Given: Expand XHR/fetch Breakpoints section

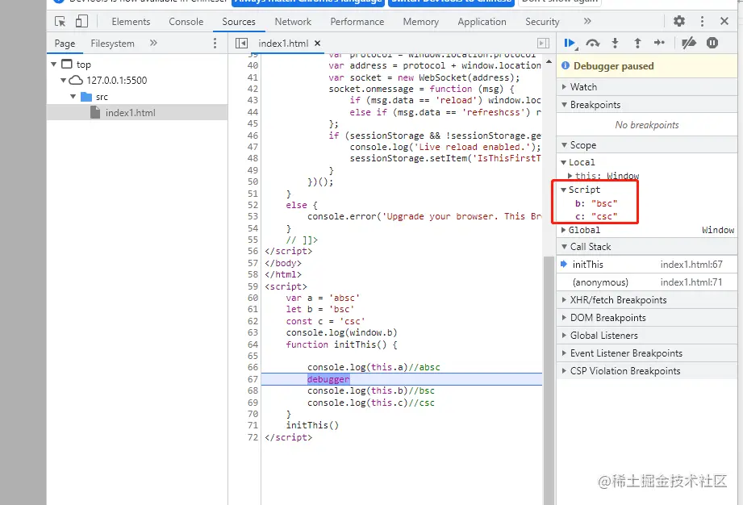Looking at the screenshot, I should (x=646, y=300).
